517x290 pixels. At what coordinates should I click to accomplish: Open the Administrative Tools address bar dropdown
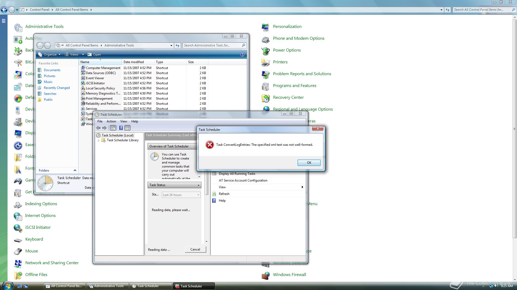coord(171,45)
